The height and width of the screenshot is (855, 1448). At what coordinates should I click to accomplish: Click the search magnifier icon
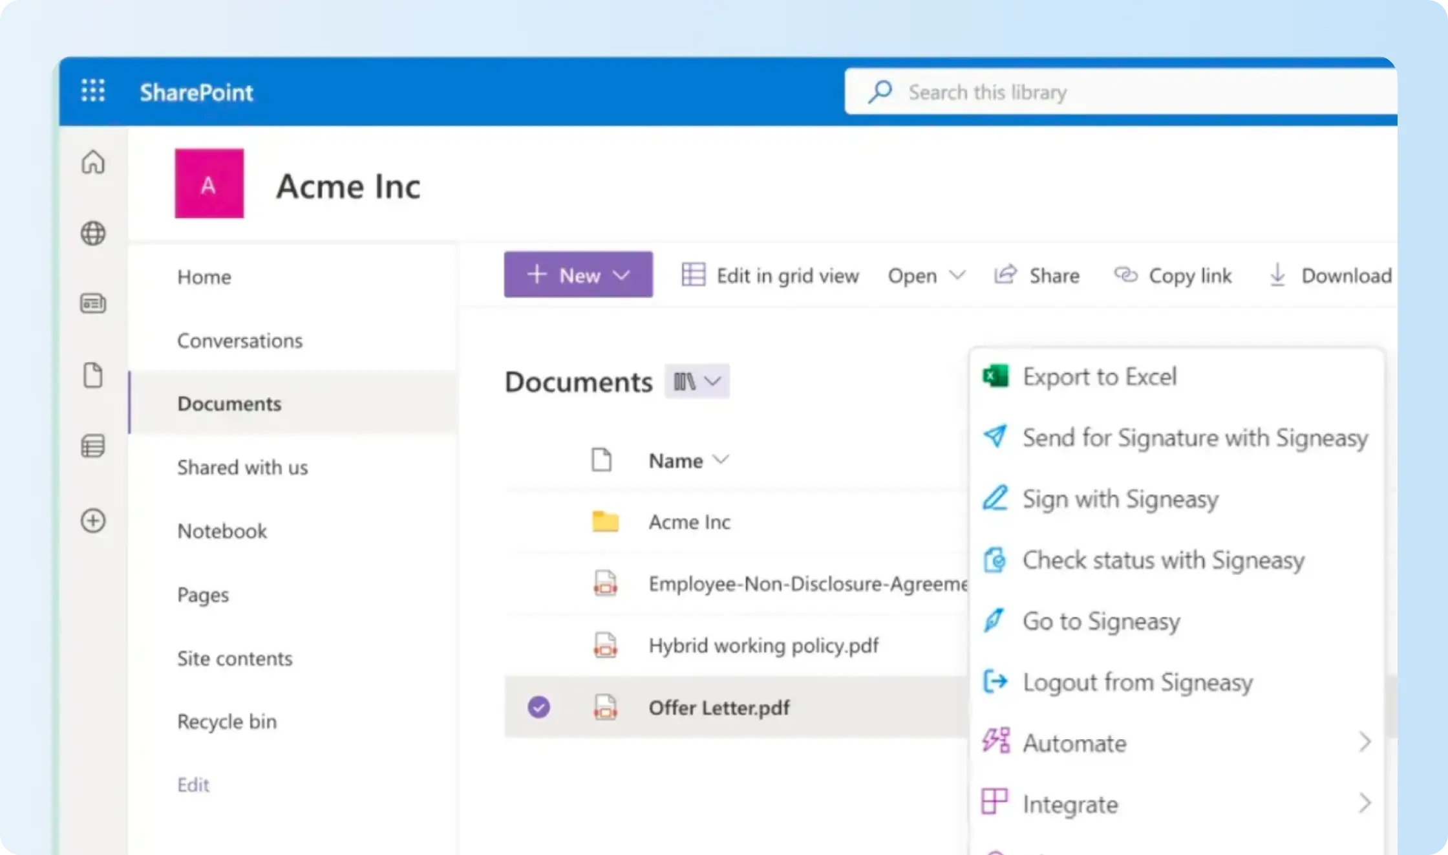point(880,92)
